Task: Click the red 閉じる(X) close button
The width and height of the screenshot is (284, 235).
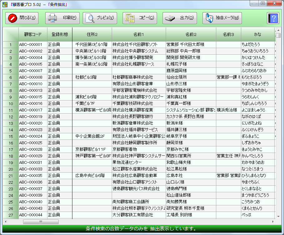Action: click(22, 18)
